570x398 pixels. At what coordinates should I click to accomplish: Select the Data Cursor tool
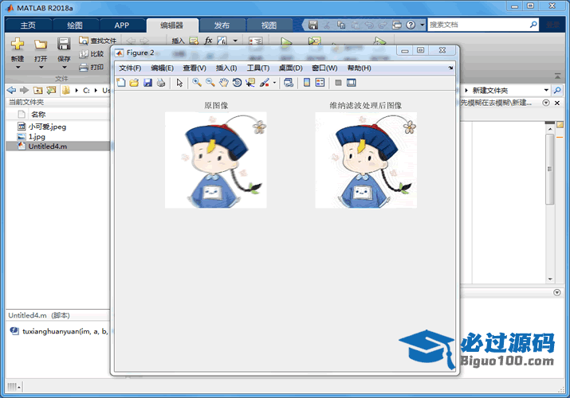point(250,83)
